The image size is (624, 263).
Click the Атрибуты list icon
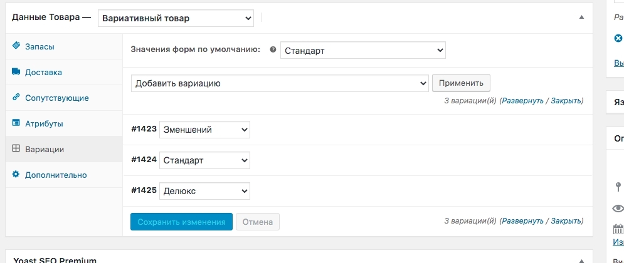(16, 123)
